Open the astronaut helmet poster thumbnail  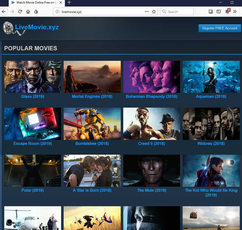pyautogui.click(x=152, y=218)
